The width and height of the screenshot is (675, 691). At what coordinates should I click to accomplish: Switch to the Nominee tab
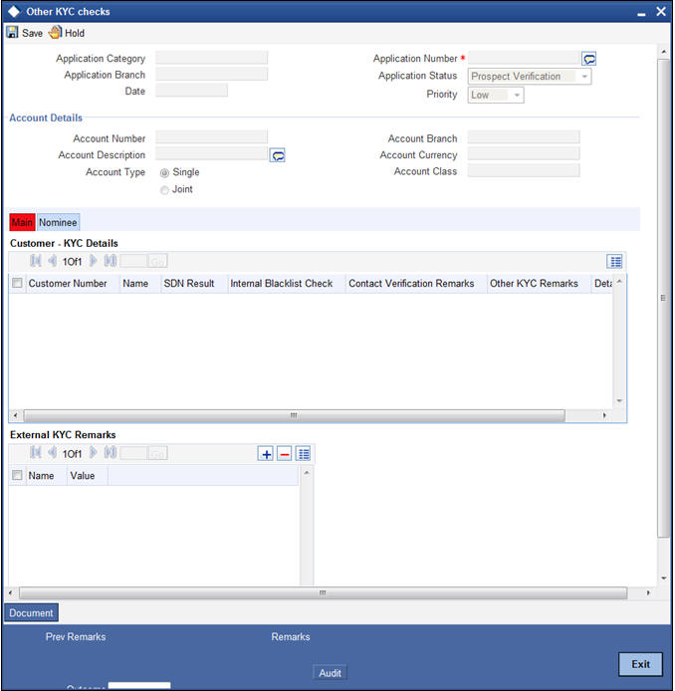click(58, 222)
